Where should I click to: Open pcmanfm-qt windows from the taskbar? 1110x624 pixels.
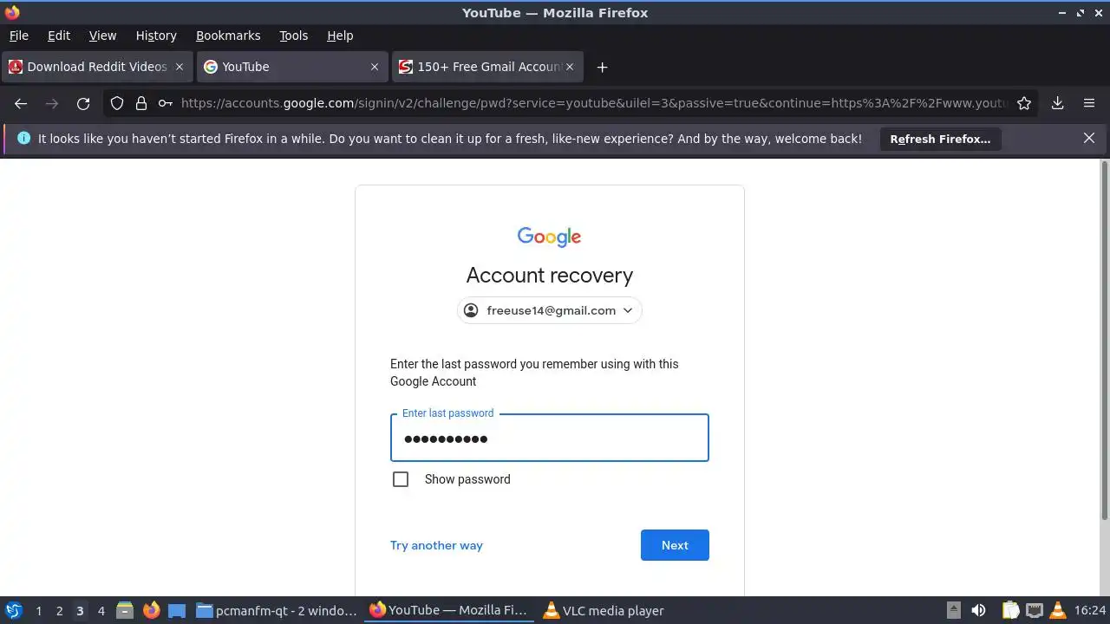(x=277, y=610)
